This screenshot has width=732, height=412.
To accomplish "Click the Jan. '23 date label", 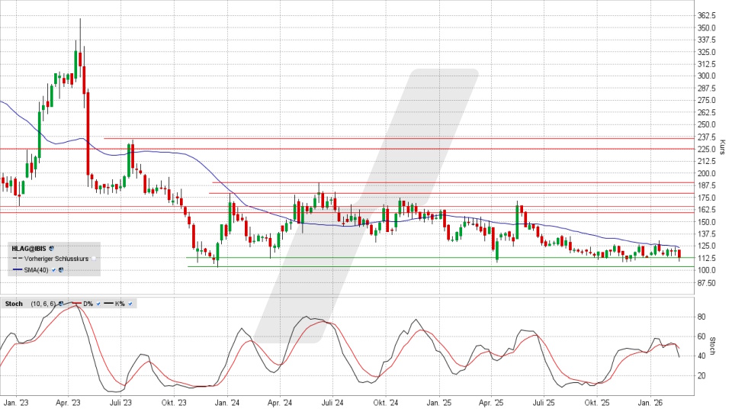I will click(16, 403).
